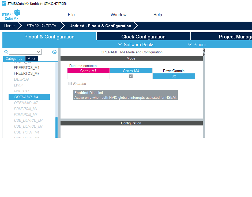Viewport: 252px width, 197px height.
Task: Click the Untitled - Pinout & Configuration breadcrumb
Action: [100, 26]
